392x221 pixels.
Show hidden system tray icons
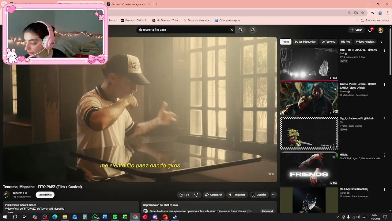tap(338, 217)
